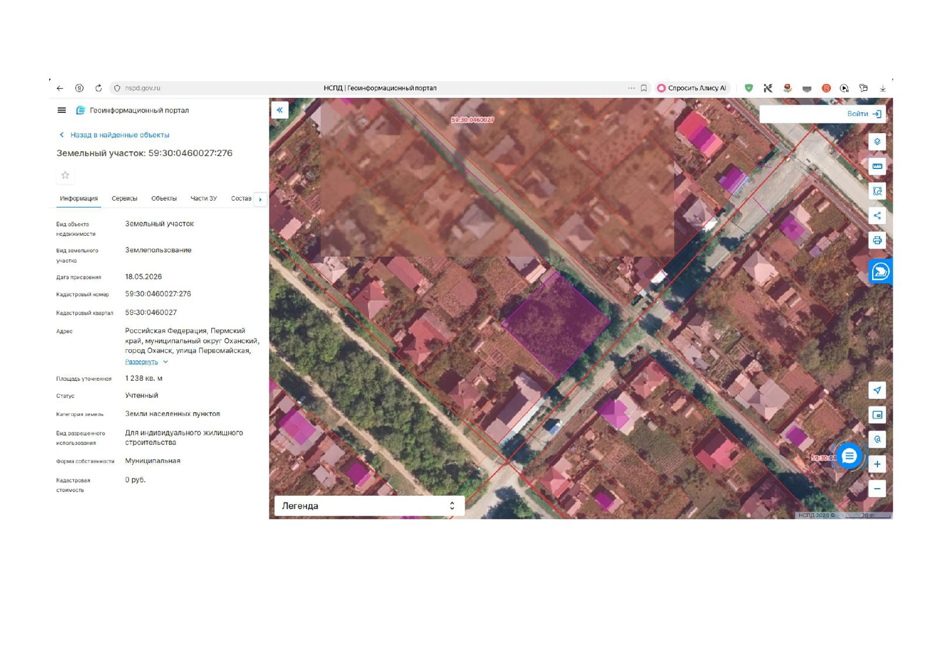Click the highlighted purple parcel on map
The width and height of the screenshot is (939, 663).
pos(556,324)
